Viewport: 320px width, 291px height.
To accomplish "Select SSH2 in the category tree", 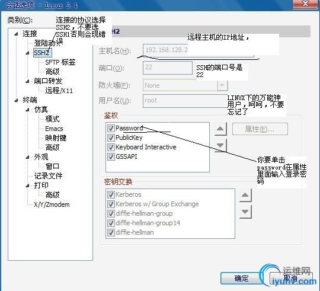I will coord(43,53).
